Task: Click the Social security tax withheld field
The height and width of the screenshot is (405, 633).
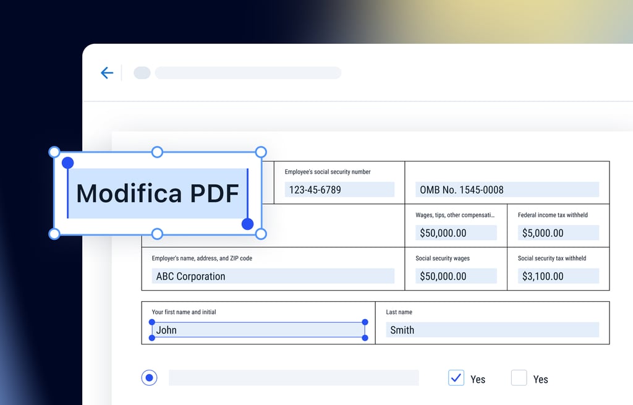Action: (558, 276)
